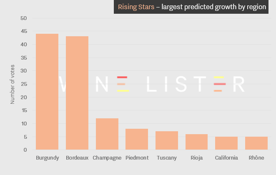The height and width of the screenshot is (175, 276).
Task: Click the Number of votes axis title
Action: pyautogui.click(x=13, y=84)
